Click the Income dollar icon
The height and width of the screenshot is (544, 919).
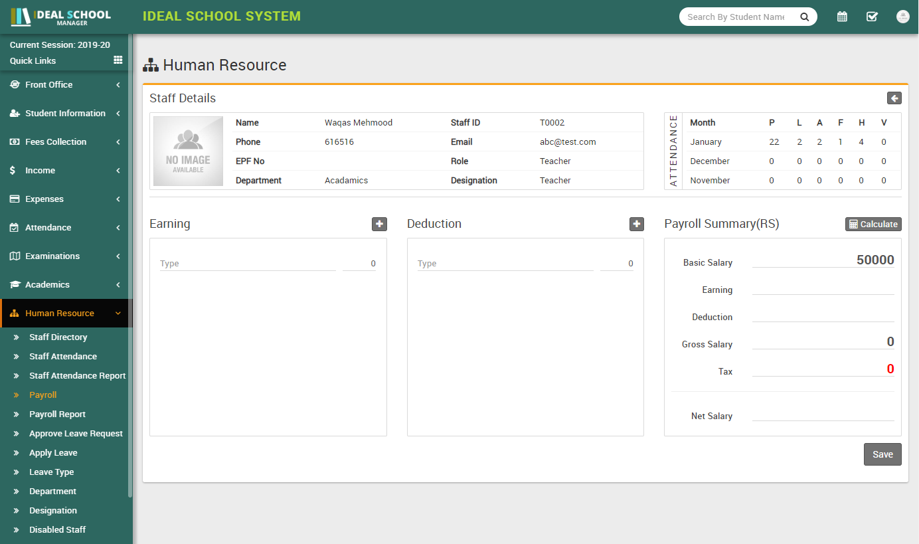pos(13,171)
